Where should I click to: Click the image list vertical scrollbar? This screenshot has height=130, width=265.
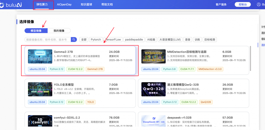pyautogui.click(x=251, y=59)
